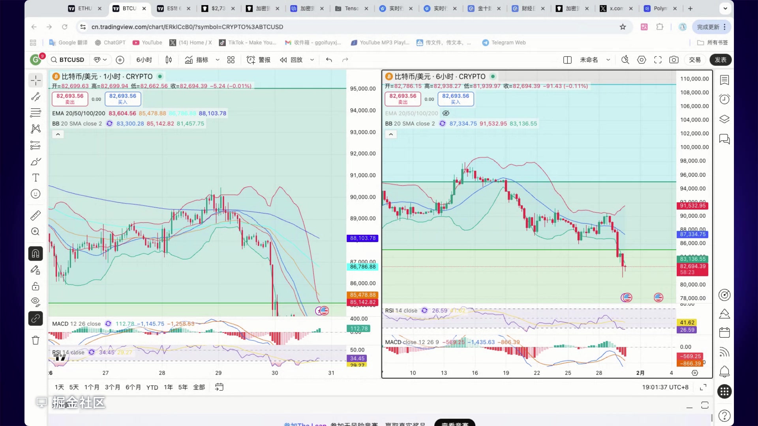Open the alerts alarm clock panel
Screen dimensions: 758x426
(x=724, y=99)
